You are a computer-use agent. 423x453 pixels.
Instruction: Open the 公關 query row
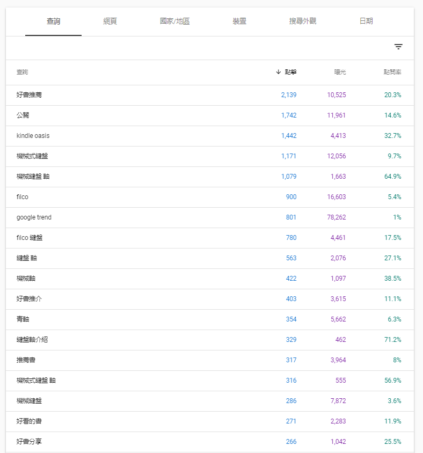23,115
